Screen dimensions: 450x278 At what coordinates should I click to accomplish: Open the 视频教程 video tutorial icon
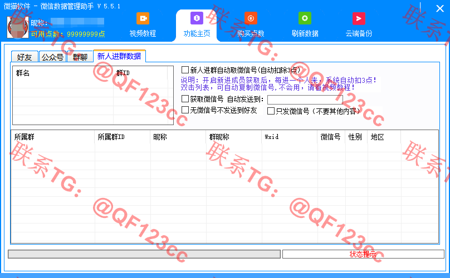pos(143,19)
